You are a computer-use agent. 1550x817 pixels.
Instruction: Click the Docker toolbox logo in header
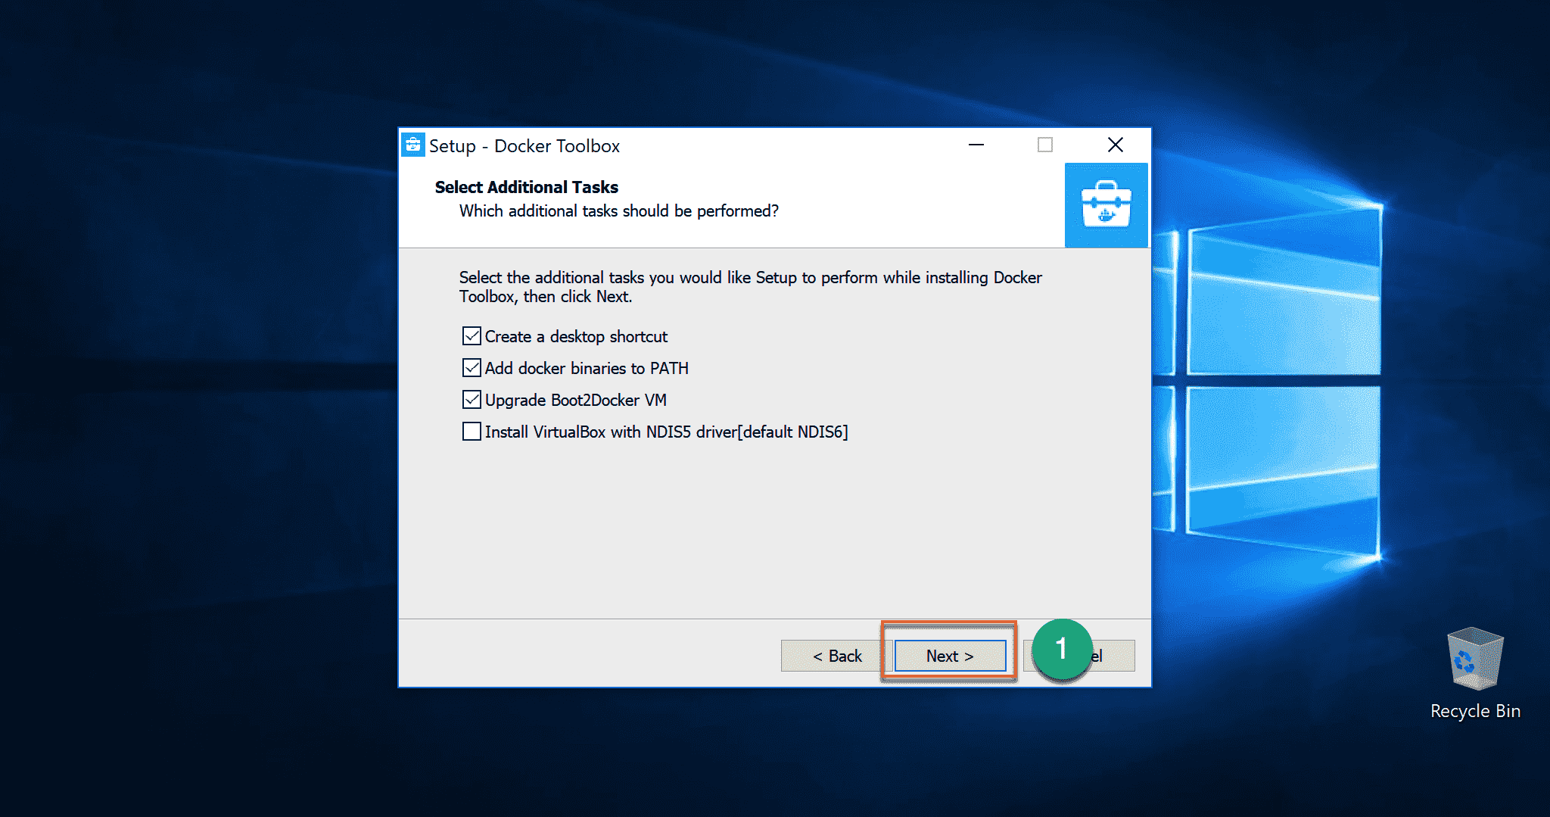(1106, 205)
